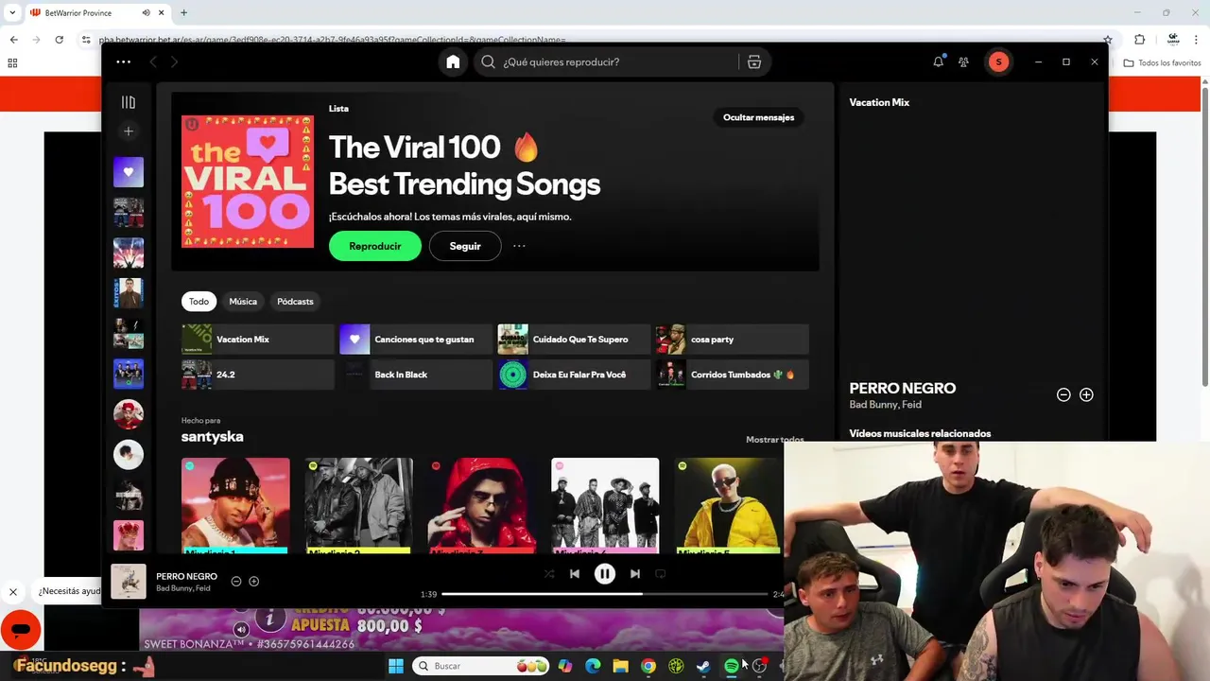Viewport: 1210px width, 681px height.
Task: Go forward with the Spotify forward arrow
Action: click(174, 61)
